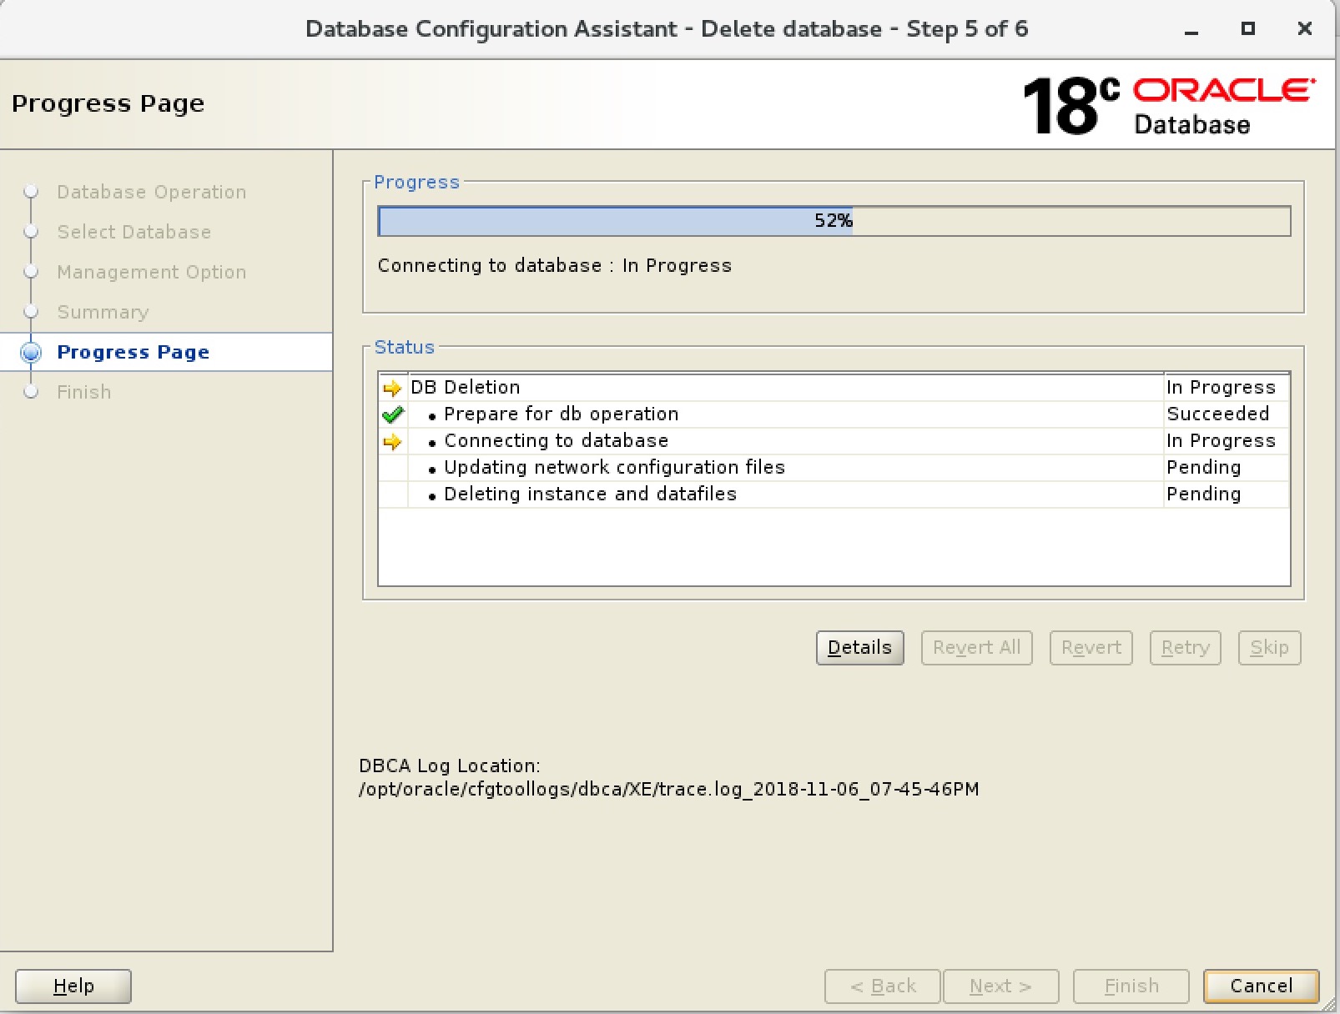
Task: Click the Oracle 18c Database logo
Action: click(1169, 105)
